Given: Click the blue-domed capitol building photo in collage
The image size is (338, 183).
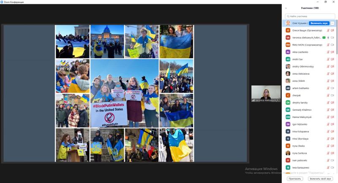Looking at the screenshot, I should click(x=107, y=41).
